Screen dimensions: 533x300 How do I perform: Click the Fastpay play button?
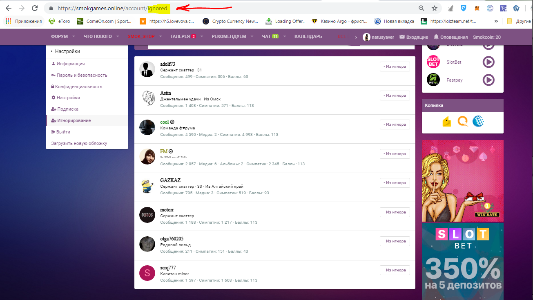coord(488,80)
